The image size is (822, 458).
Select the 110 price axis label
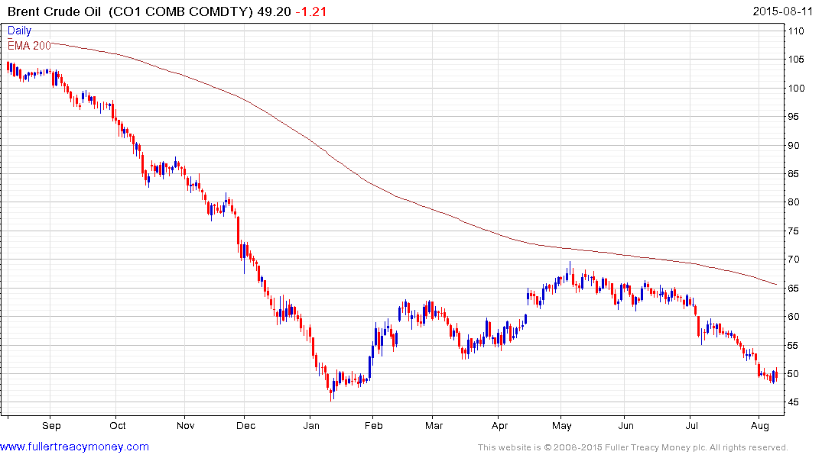point(796,31)
